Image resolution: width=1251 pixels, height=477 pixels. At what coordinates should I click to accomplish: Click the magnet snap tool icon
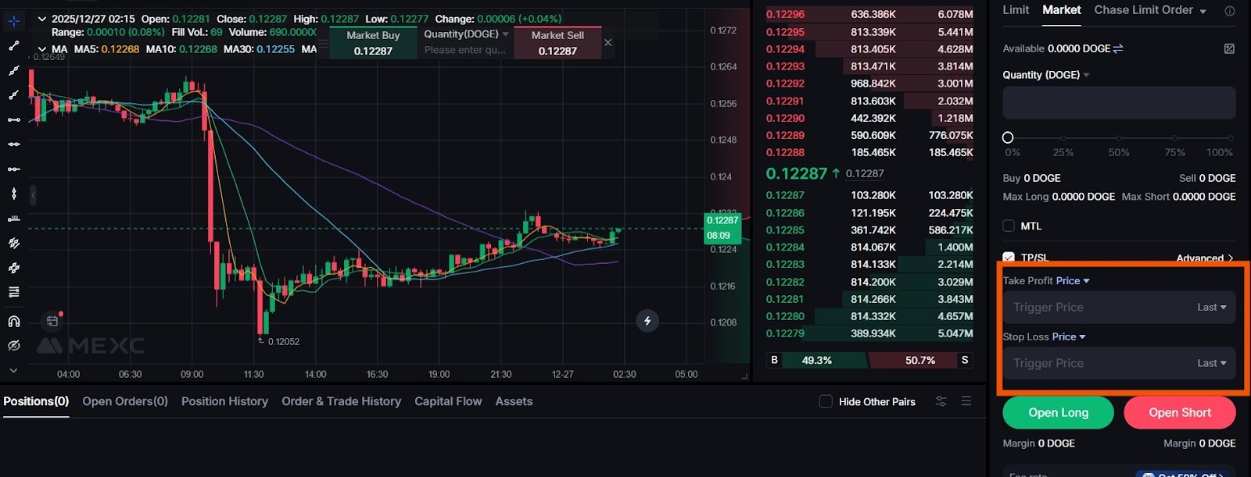[14, 321]
